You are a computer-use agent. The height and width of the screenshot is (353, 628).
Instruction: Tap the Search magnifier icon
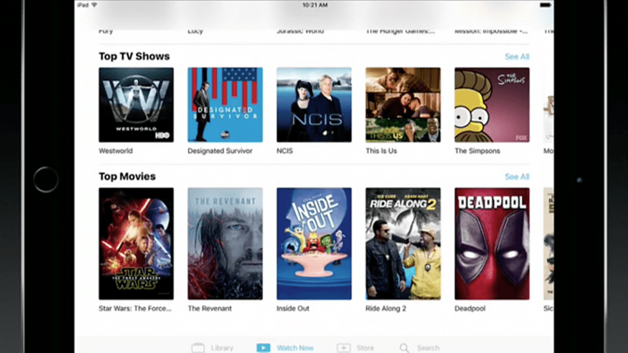tap(404, 347)
